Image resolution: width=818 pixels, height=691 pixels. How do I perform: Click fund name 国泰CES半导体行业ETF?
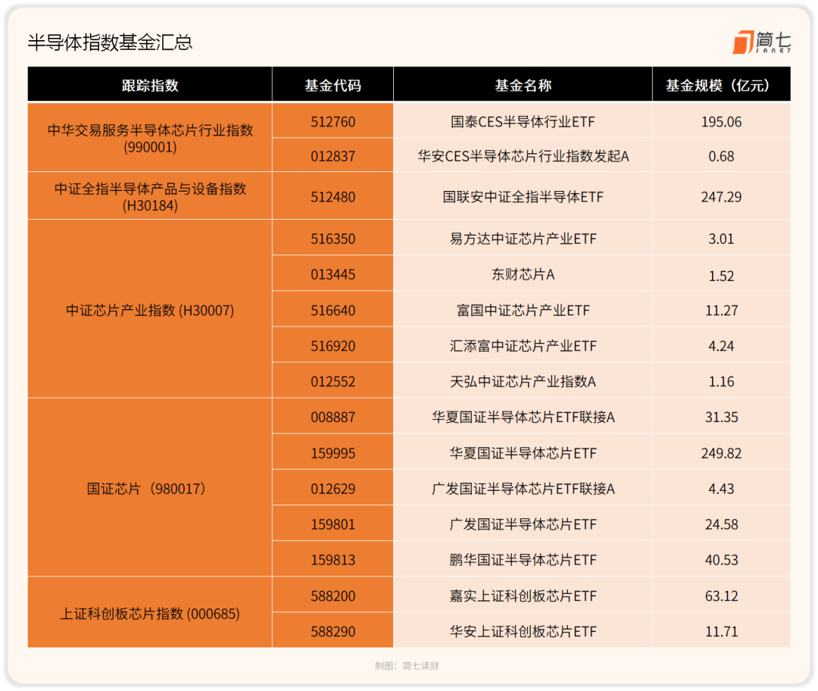pyautogui.click(x=523, y=122)
